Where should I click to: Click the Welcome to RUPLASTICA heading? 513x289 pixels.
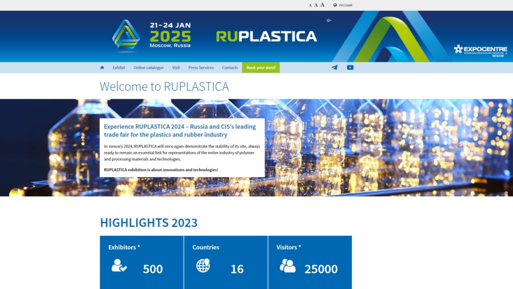click(164, 86)
